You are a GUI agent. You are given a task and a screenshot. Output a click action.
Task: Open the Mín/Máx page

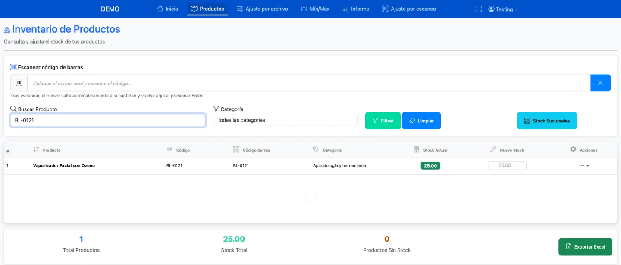315,9
